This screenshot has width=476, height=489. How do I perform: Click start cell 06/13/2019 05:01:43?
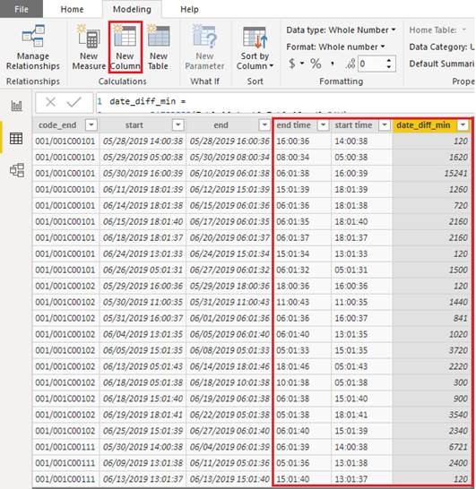point(143,366)
